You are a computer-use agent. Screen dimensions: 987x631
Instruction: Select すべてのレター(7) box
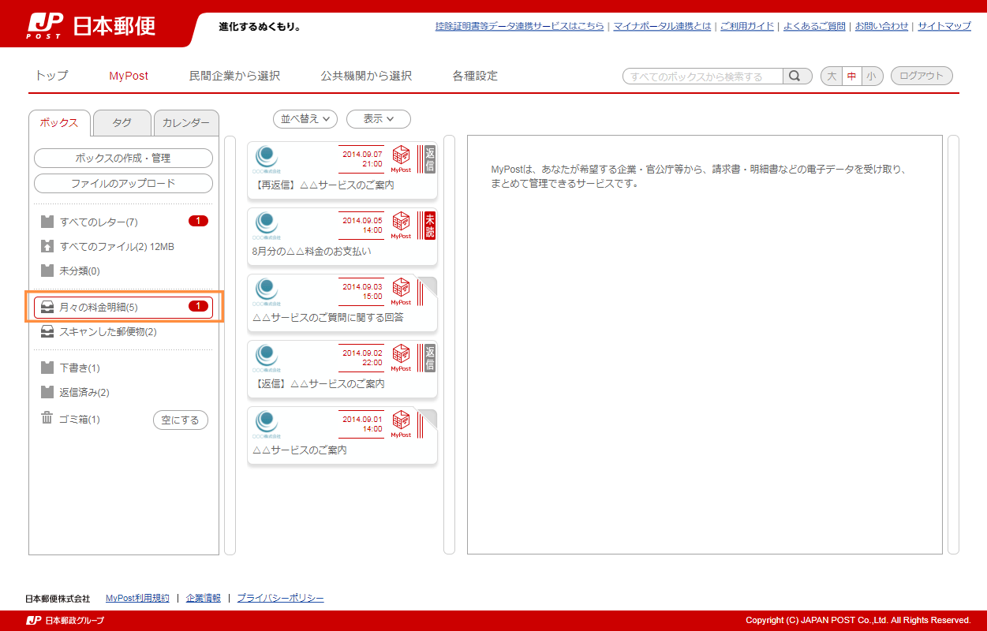point(124,222)
